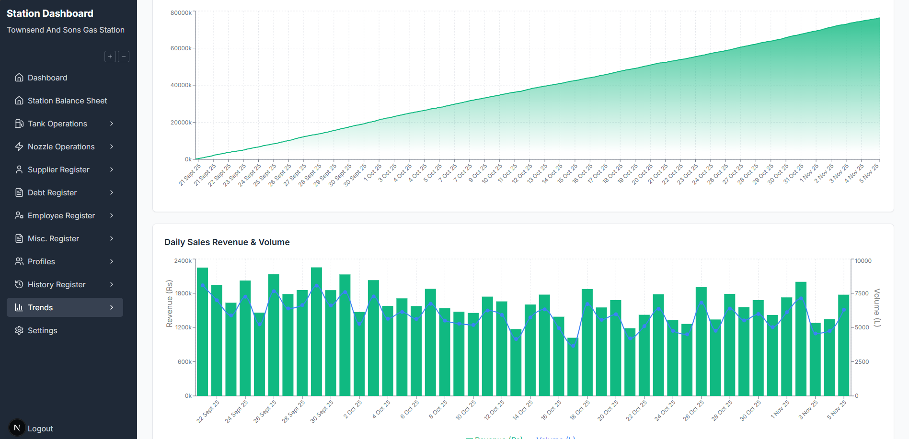Screen dimensions: 909x439
Task: Click the plus button above the sidebar menu
Action: (110, 56)
